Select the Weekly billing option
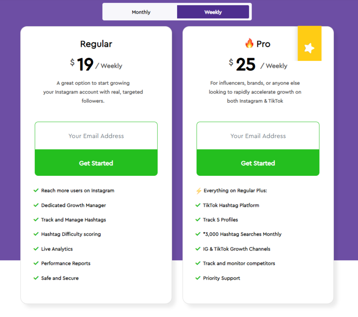Image resolution: width=358 pixels, height=317 pixels. click(x=213, y=12)
